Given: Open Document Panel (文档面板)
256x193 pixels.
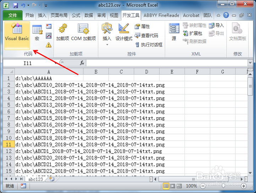Looking at the screenshot, I should (238, 32).
